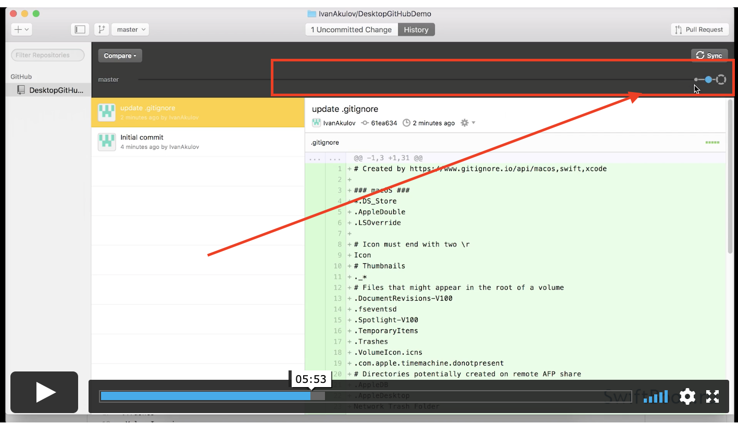Click avatar of update .gitignore commit row
The width and height of the screenshot is (738, 424).
pyautogui.click(x=107, y=112)
